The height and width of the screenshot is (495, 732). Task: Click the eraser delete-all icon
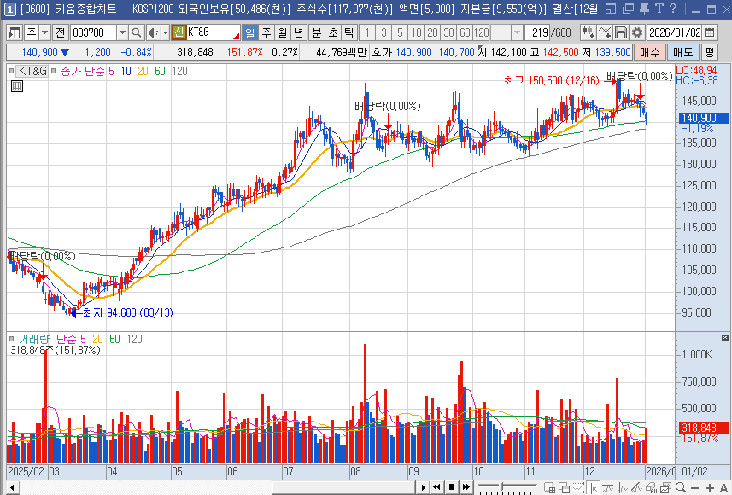(x=652, y=488)
